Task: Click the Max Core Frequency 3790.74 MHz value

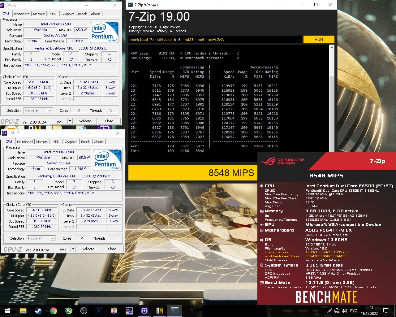Action: 324,194
